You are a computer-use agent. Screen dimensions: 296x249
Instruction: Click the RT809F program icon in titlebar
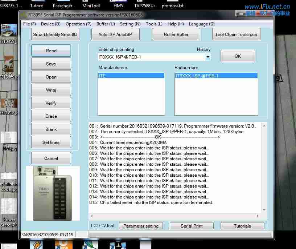[x=22, y=15]
